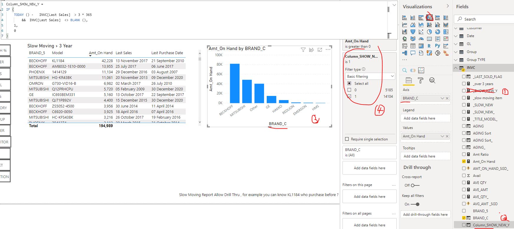Tick filter value 0 checkbox
Viewport: 514px width, 229px height.
point(349,90)
